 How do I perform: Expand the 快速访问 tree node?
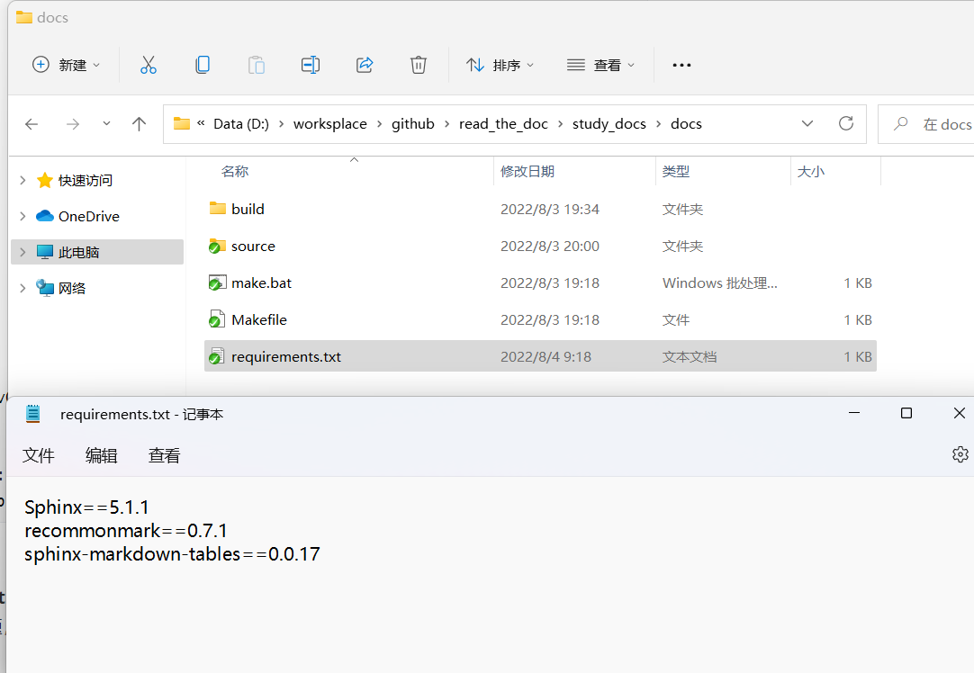pyautogui.click(x=23, y=181)
